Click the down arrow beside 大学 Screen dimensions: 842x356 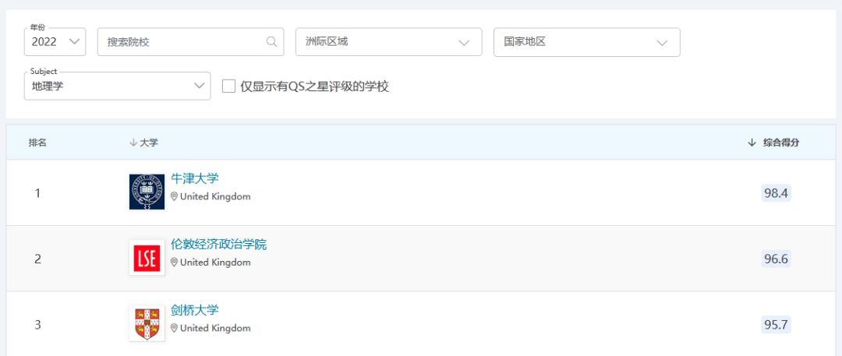tap(133, 143)
